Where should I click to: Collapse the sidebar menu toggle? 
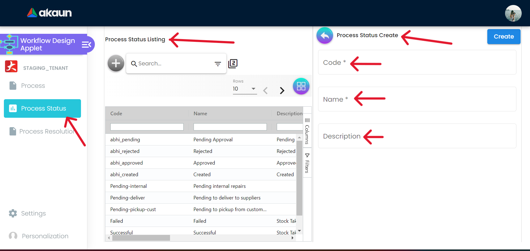pos(86,44)
